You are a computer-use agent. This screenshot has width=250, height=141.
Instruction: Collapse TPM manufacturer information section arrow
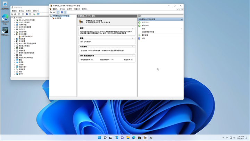[133, 56]
